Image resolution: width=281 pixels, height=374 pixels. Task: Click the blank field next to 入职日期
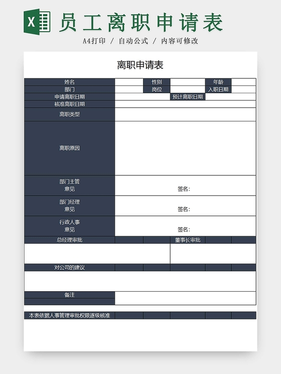pos(243,89)
